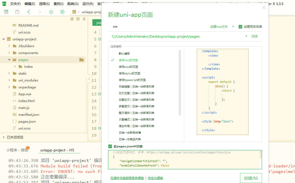Image resolution: width=295 pixels, height=183 pixels.
Task: Fold code at line 18 marker
Action: (x=100, y=128)
